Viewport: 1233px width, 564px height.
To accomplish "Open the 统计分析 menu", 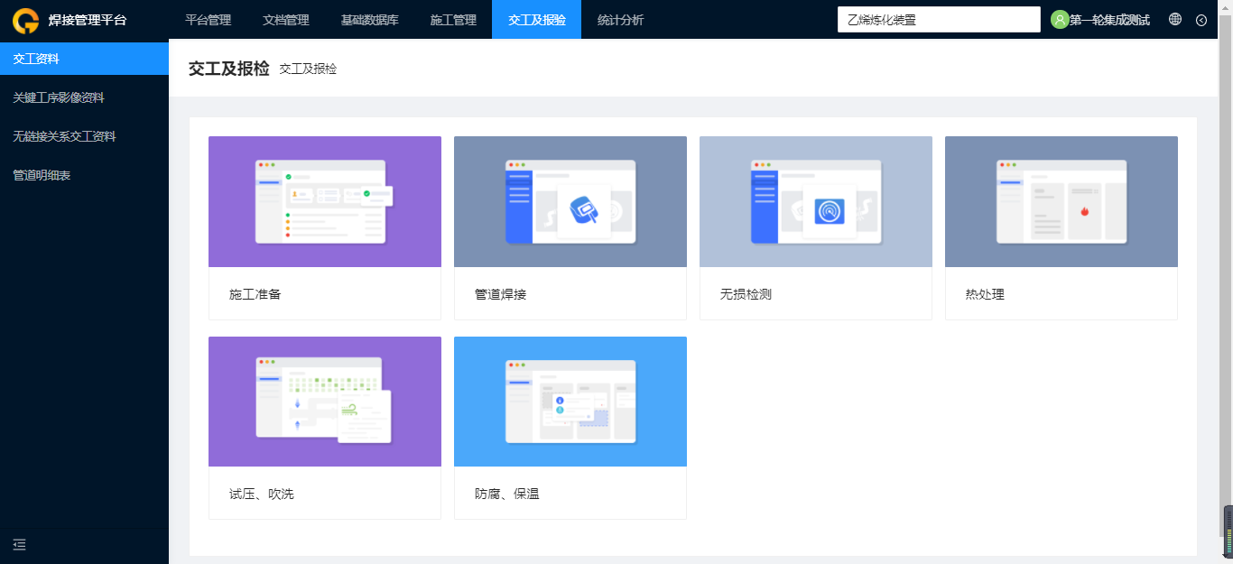I will tap(621, 20).
